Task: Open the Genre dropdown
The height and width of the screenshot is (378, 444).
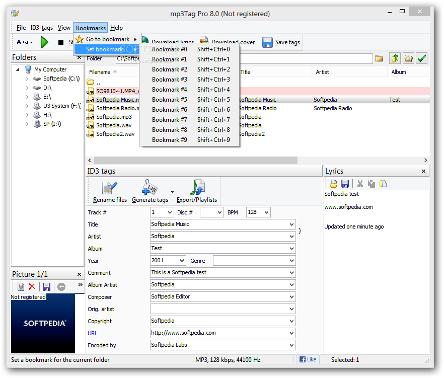Action: (291, 261)
